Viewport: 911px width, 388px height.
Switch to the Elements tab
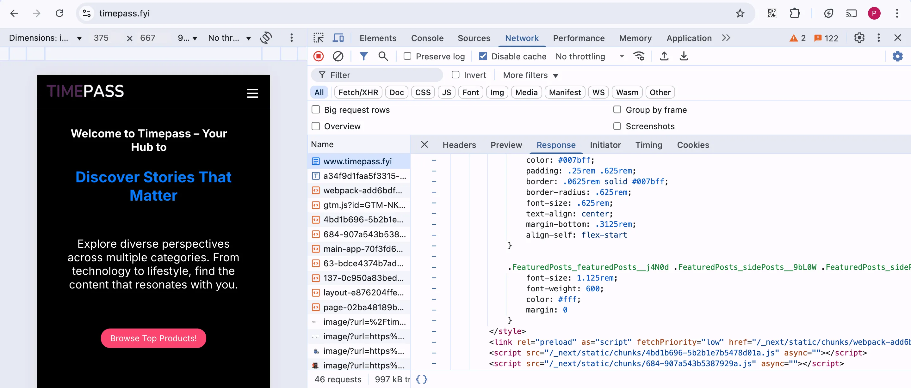[378, 38]
